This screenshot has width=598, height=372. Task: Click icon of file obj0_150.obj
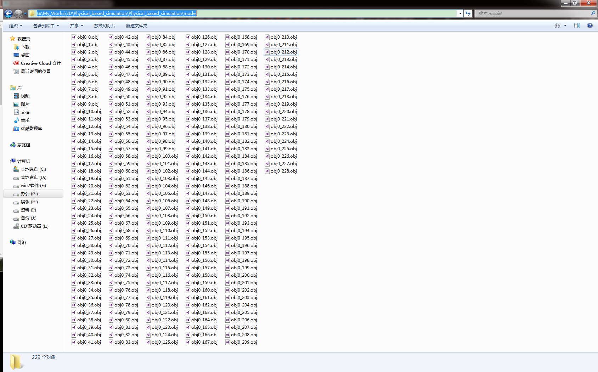tap(188, 215)
